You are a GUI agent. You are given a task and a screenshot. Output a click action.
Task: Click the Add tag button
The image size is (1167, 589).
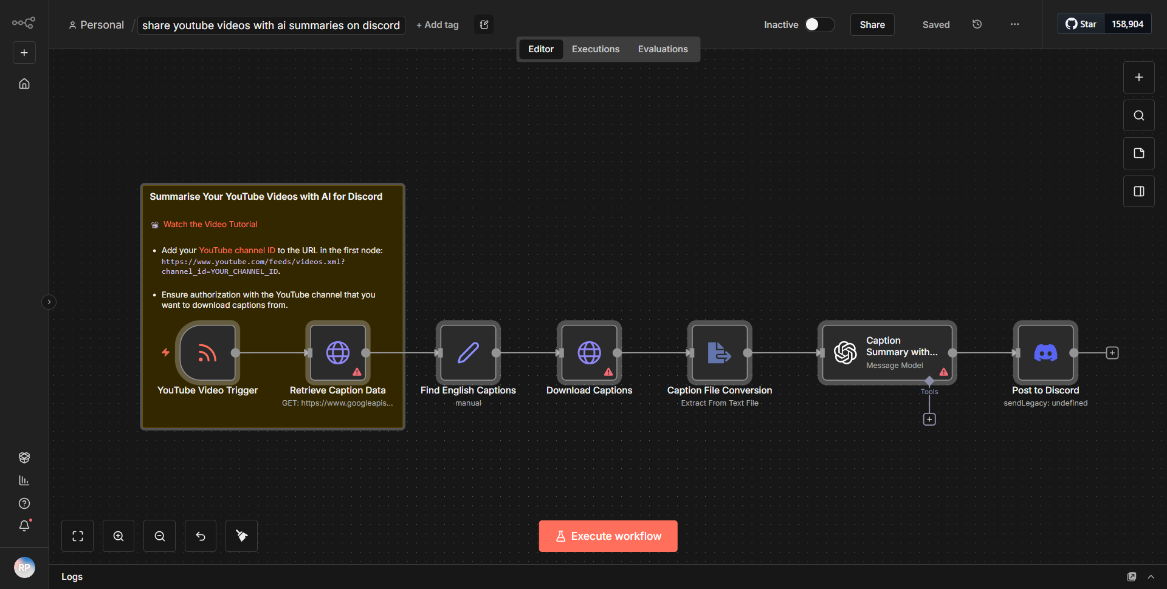(x=438, y=25)
